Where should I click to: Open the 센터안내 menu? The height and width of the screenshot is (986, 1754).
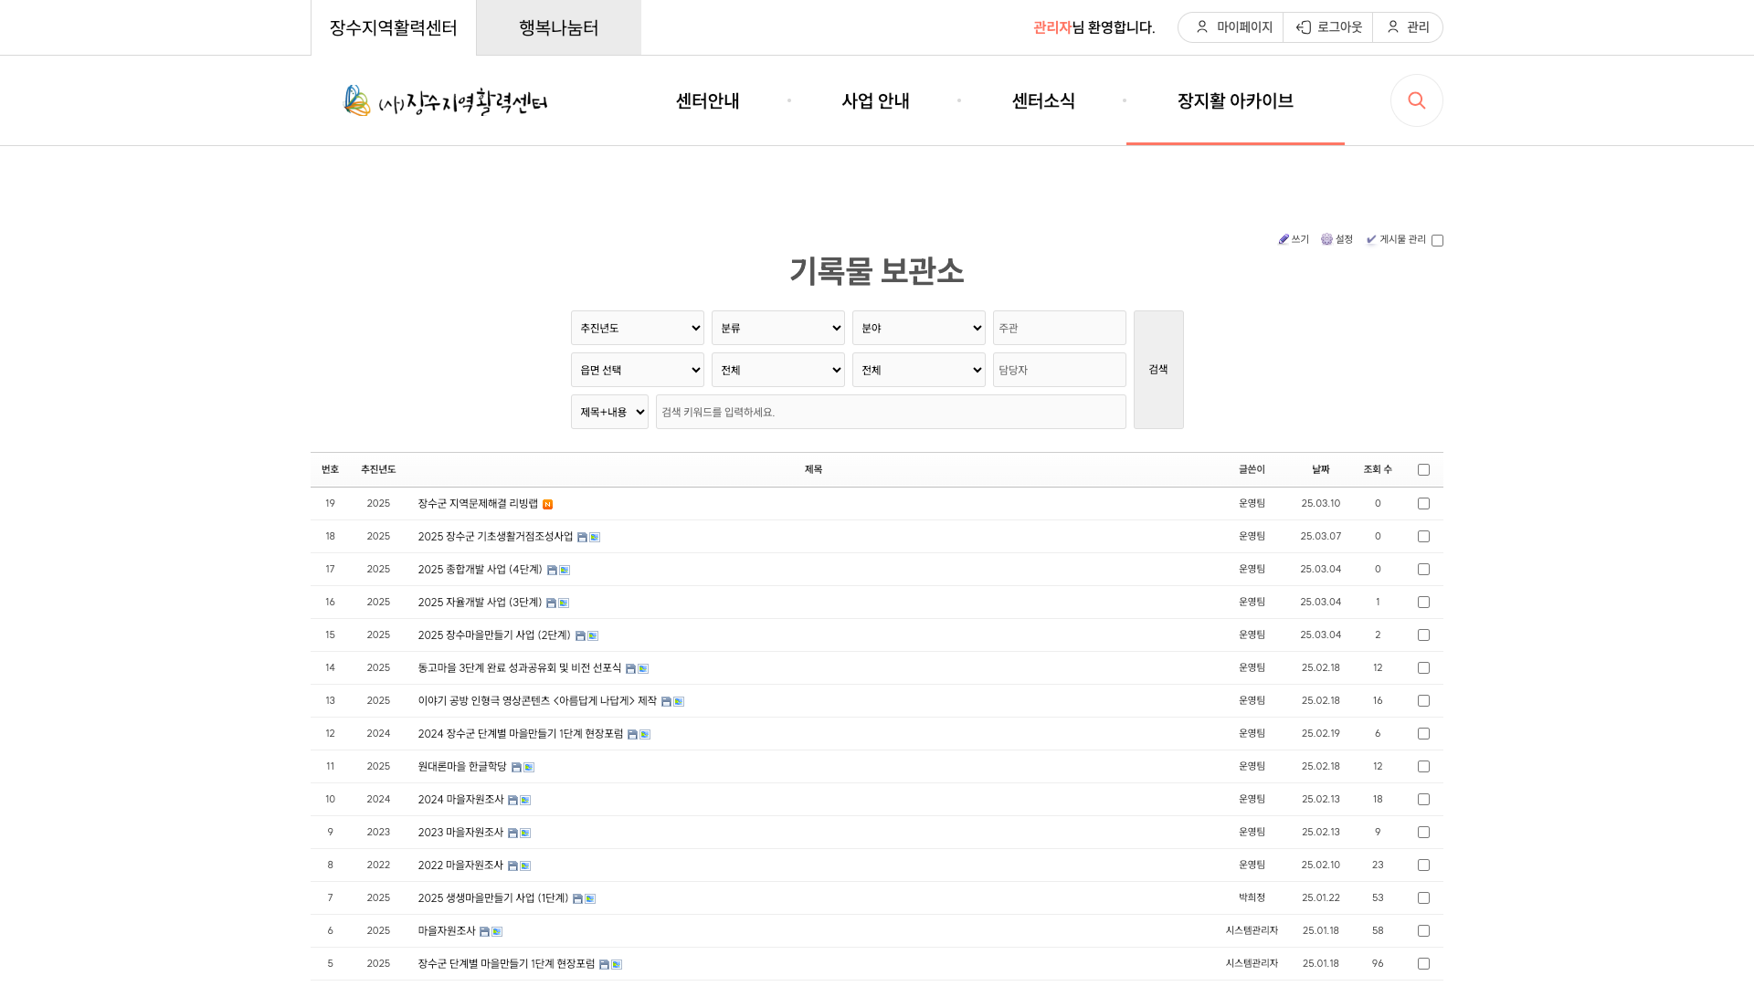tap(707, 100)
